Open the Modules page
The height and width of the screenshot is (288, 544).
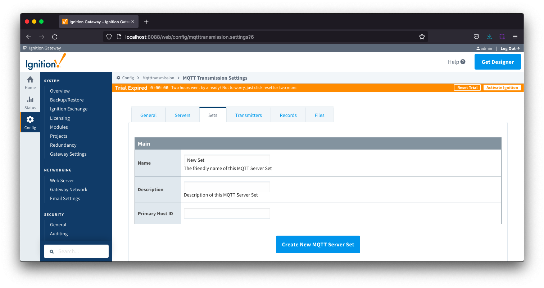pyautogui.click(x=59, y=127)
